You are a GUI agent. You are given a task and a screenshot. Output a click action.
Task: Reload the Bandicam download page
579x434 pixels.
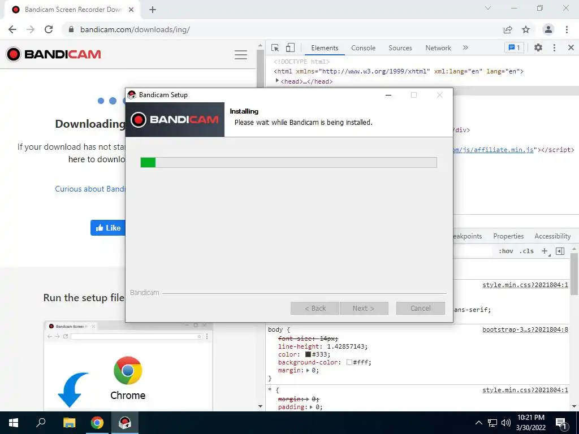[49, 29]
